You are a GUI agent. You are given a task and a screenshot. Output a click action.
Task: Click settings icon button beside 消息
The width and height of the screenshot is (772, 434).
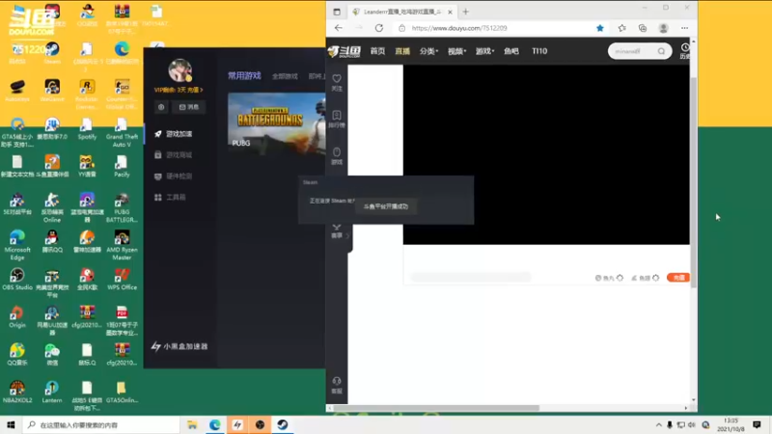click(161, 107)
